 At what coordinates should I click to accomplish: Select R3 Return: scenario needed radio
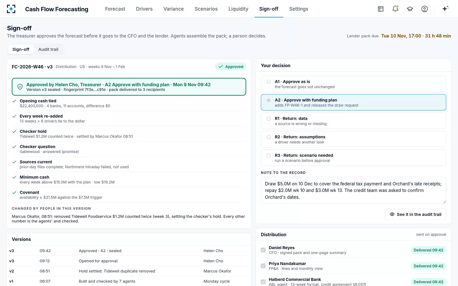(x=269, y=155)
